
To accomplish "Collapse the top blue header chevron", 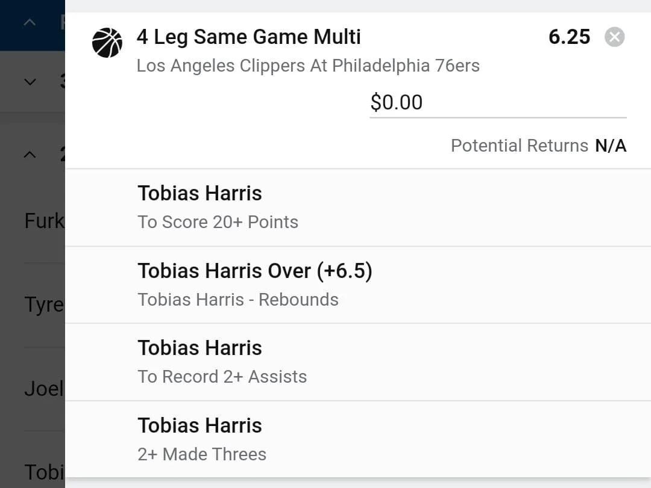I will tap(30, 23).
